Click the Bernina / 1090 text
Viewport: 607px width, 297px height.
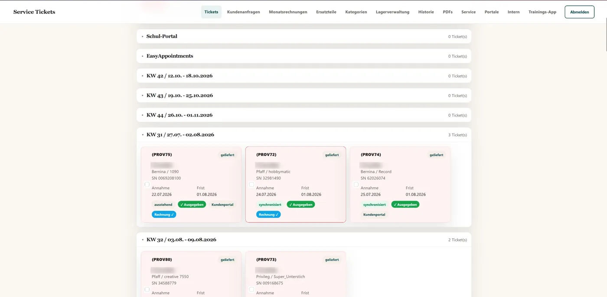pos(165,172)
